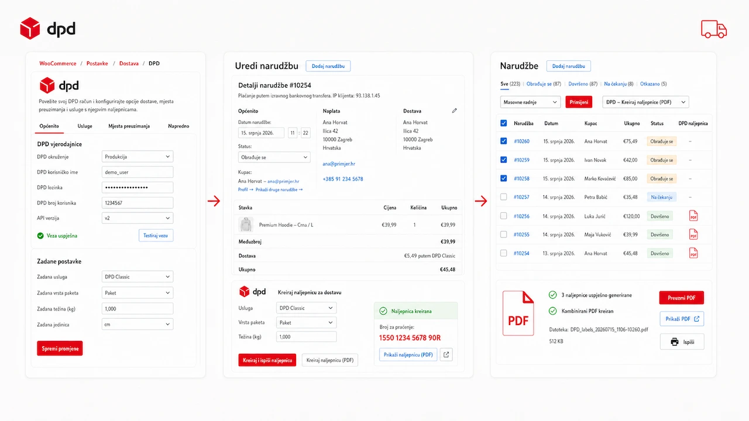Image resolution: width=749 pixels, height=421 pixels.
Task: Toggle the select-all orders checkbox
Action: 504,123
